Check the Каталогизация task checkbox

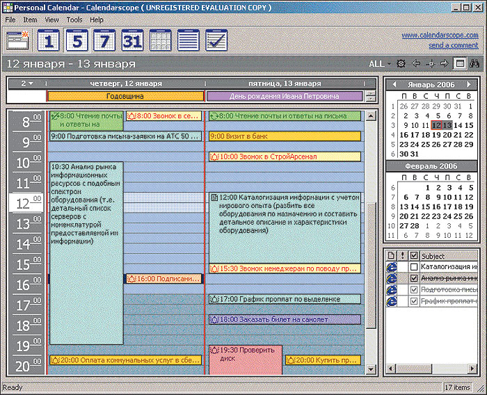[414, 267]
